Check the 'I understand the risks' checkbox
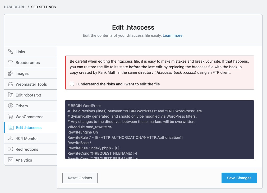This screenshot has height=193, width=267. click(x=72, y=84)
